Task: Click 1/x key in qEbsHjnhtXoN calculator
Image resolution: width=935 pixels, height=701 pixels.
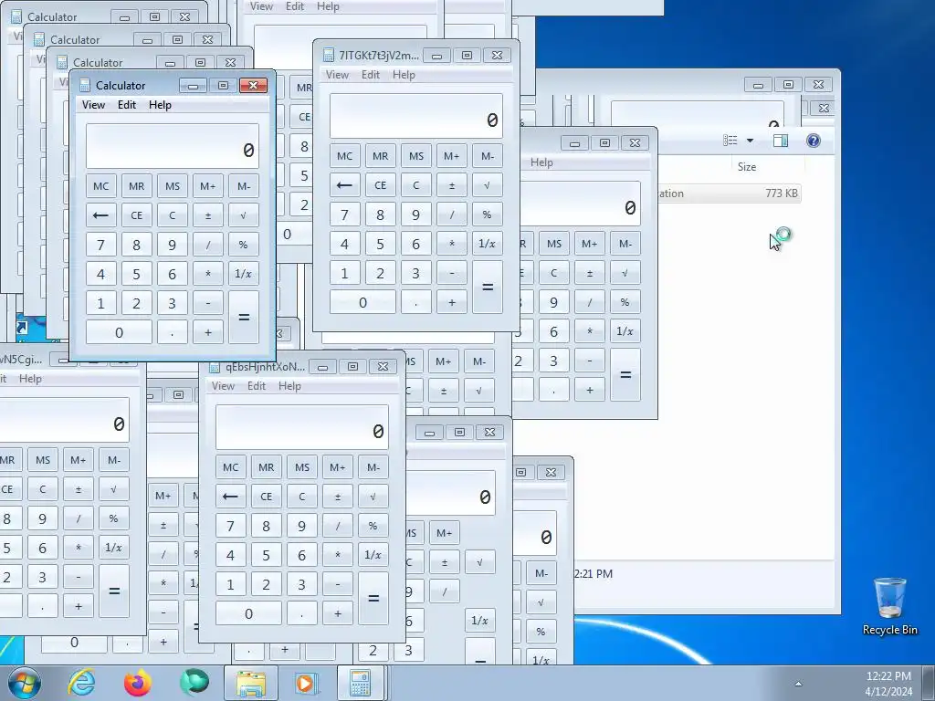Action: coord(373,554)
